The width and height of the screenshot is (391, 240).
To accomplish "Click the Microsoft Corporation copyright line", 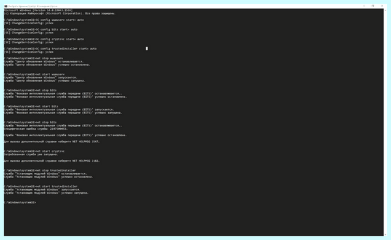I will (x=59, y=14).
